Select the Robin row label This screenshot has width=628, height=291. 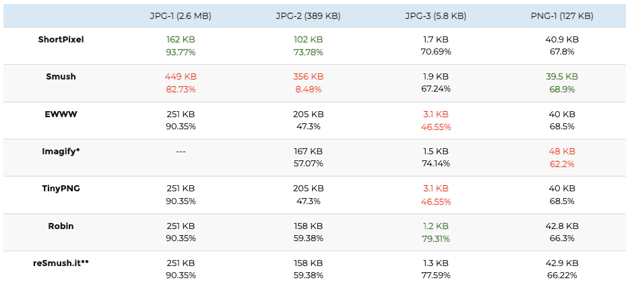point(61,226)
